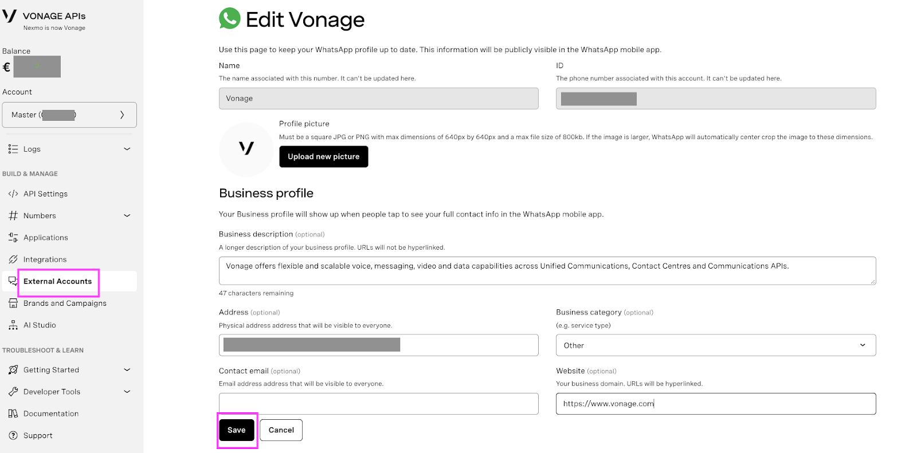Expand the Developer Tools chevron

(x=127, y=392)
